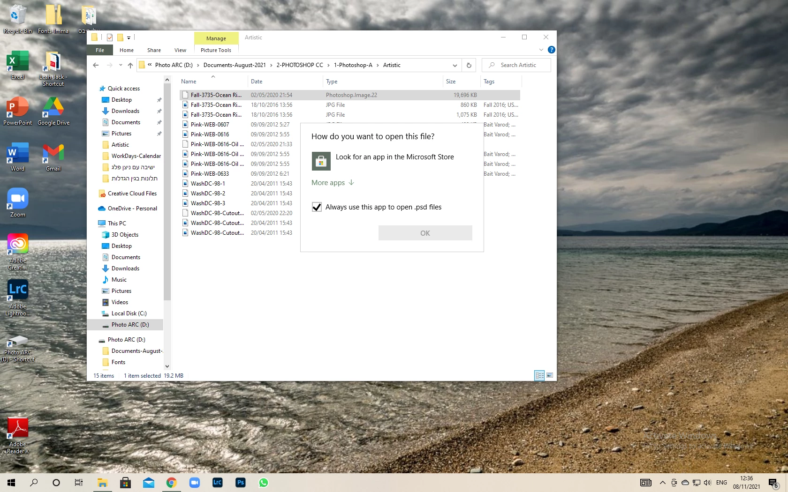This screenshot has height=492, width=788.
Task: Open the Picture Tools tab
Action: point(216,50)
